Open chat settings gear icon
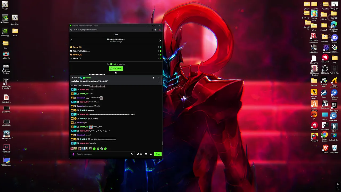341x192 pixels. pos(151,154)
